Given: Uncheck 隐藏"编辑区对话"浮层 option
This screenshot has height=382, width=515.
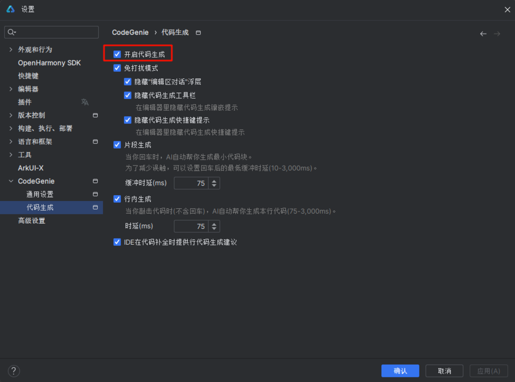Looking at the screenshot, I should [128, 82].
